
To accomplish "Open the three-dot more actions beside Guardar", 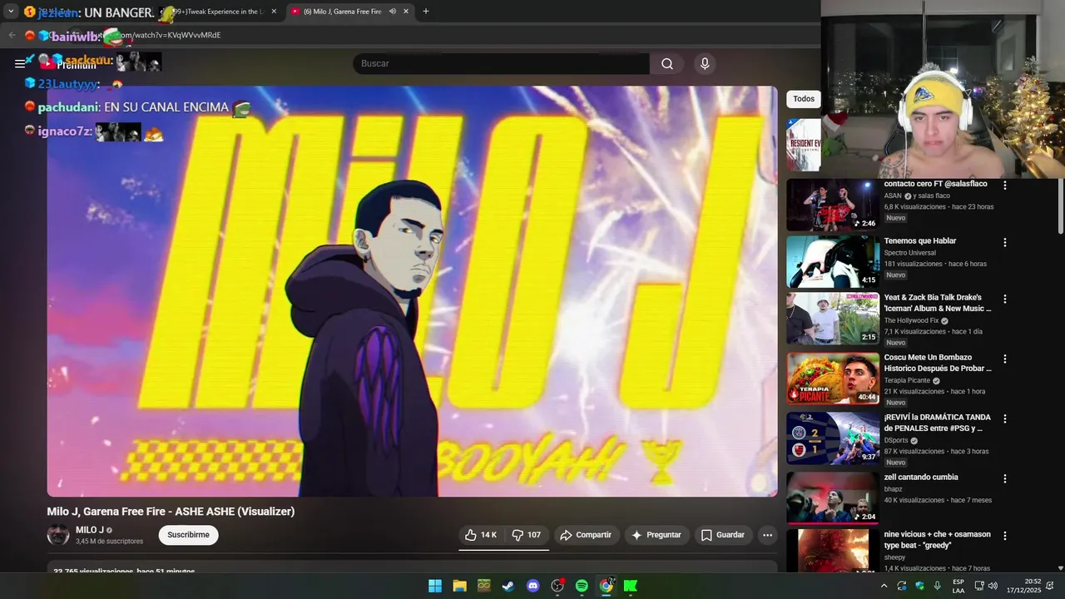I will [x=767, y=535].
